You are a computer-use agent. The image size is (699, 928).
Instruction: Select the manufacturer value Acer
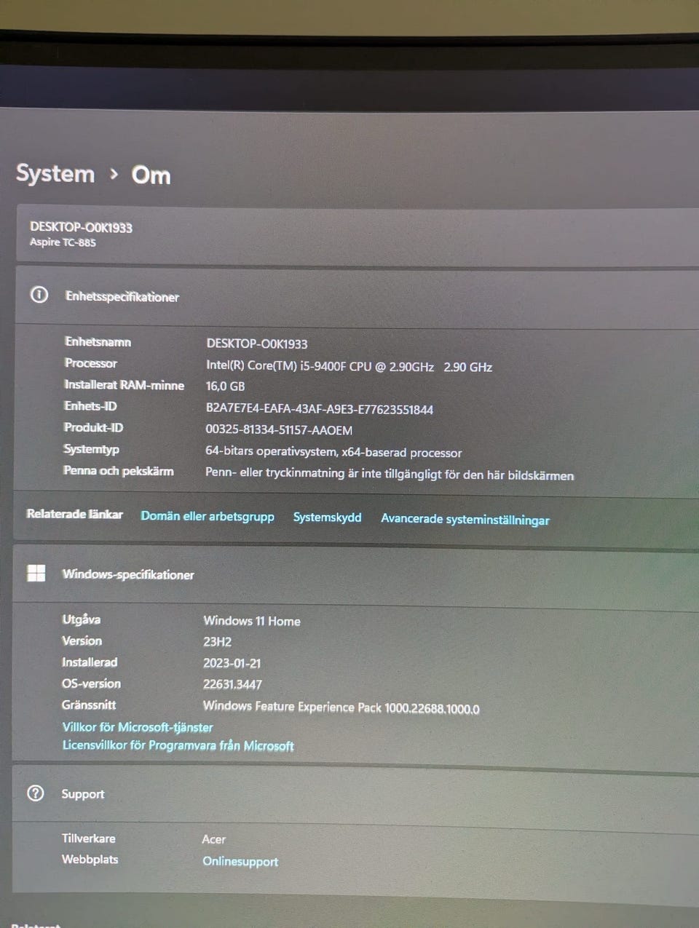coord(214,839)
